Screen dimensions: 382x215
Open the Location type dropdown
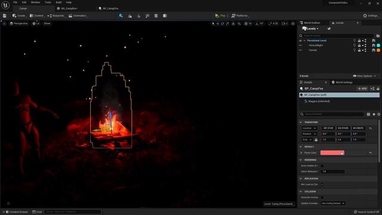click(x=309, y=128)
